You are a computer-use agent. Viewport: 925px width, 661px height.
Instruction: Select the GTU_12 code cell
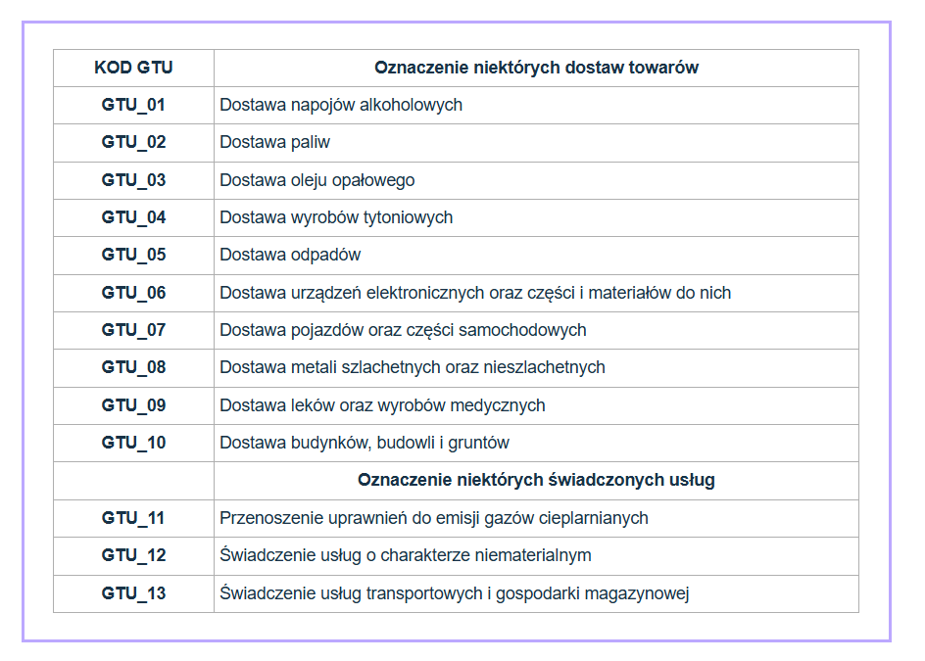pyautogui.click(x=133, y=555)
